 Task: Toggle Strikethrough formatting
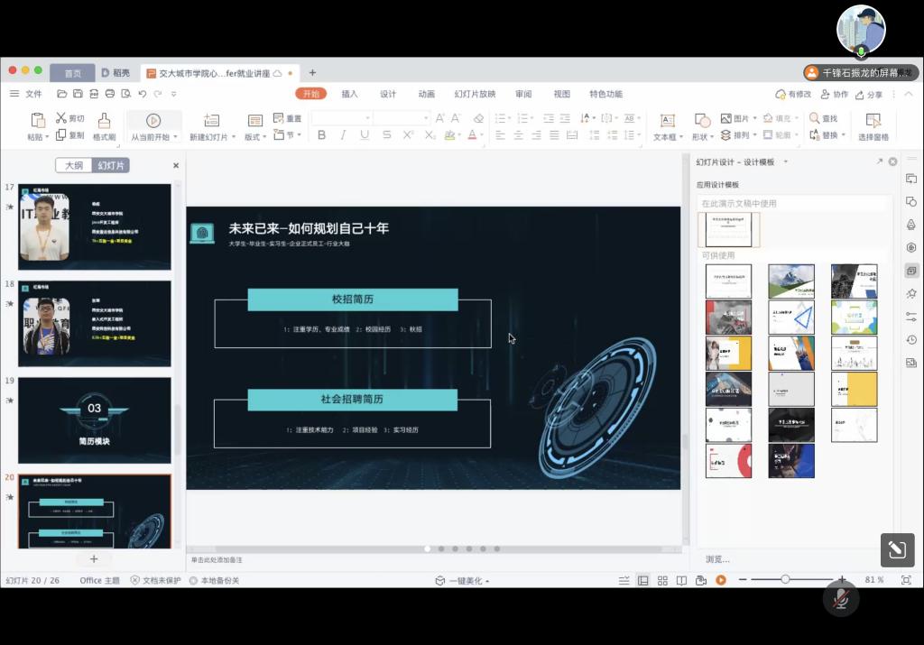pyautogui.click(x=386, y=135)
